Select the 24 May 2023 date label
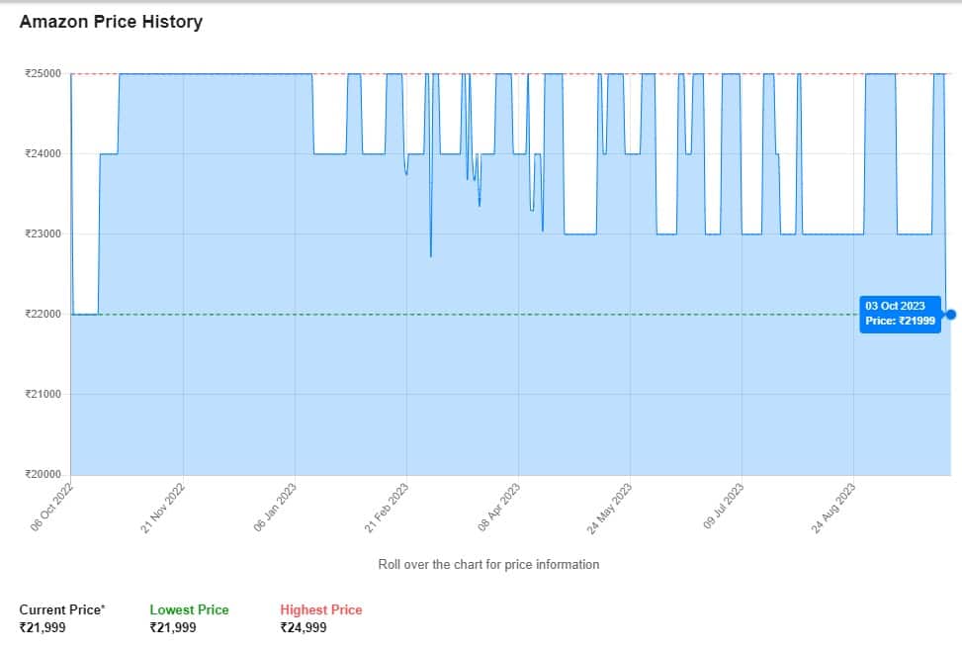962x653 pixels. pyautogui.click(x=610, y=508)
